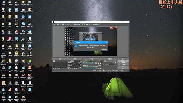
Task: Open the scene transition type dropdown
Action: click(x=110, y=61)
